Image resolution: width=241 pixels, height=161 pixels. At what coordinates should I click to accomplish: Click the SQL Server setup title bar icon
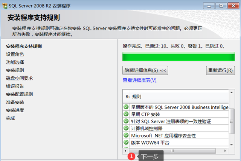point(5,6)
